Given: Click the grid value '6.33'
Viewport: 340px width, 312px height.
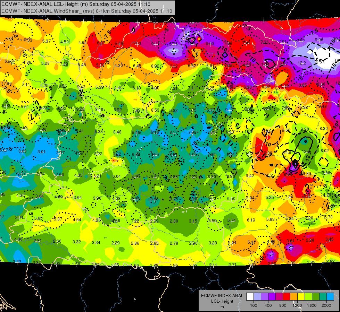Looking at the screenshot, I should [x=99, y=131].
